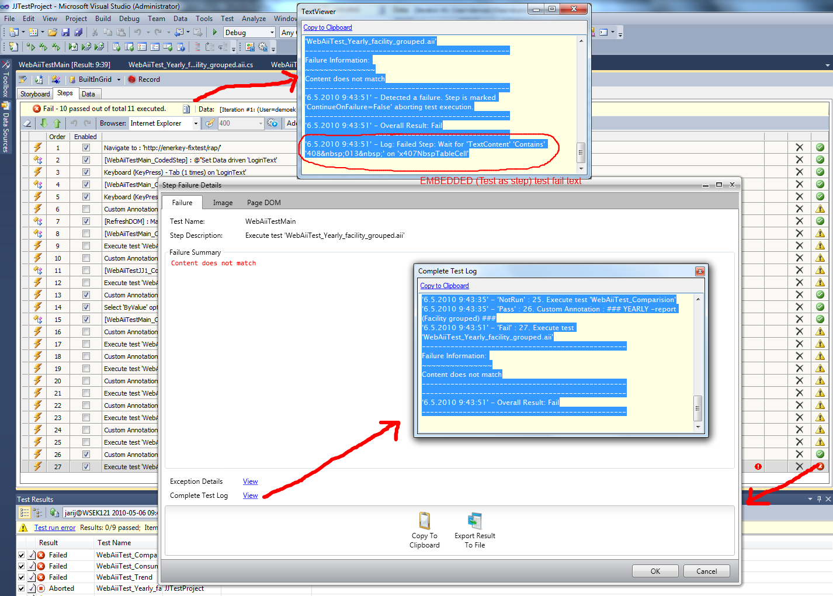The width and height of the screenshot is (833, 596).
Task: Click the TextViewer vertical scrollbar thumb
Action: click(x=581, y=152)
